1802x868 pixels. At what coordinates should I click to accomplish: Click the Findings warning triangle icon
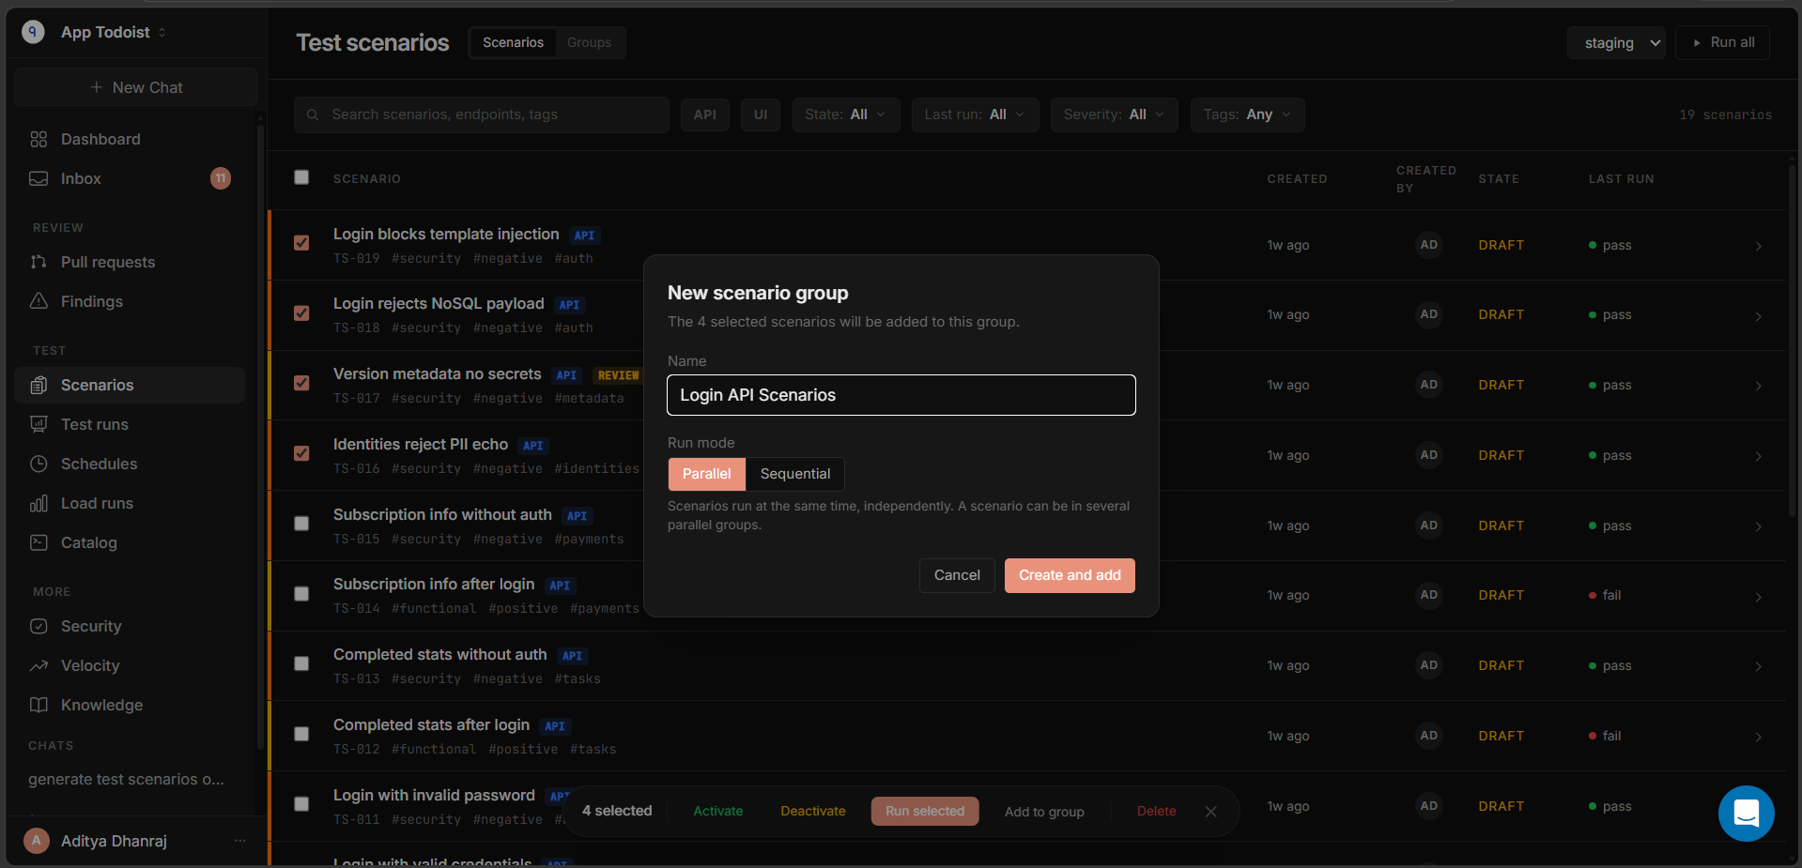(x=39, y=301)
